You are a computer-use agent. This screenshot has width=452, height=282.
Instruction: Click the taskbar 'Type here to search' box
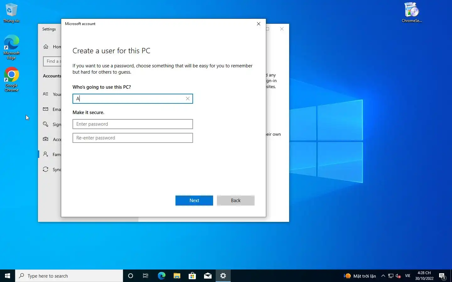click(69, 276)
